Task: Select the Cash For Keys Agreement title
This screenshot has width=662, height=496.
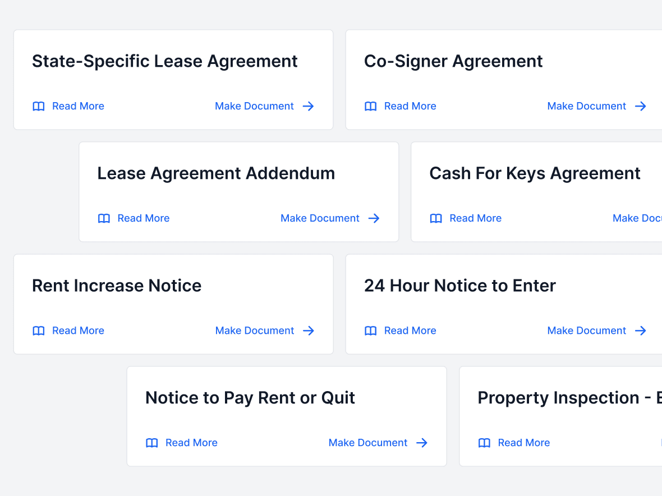Action: (x=535, y=173)
